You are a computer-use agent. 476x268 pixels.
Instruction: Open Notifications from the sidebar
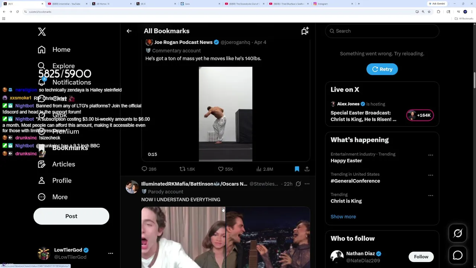click(x=64, y=82)
